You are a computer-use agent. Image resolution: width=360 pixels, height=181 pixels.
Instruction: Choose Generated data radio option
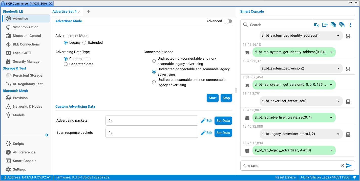(x=66, y=64)
